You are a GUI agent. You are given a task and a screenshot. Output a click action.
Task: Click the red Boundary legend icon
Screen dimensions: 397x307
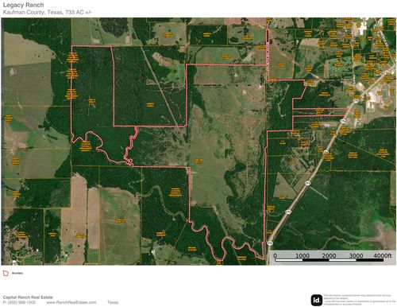(6, 273)
